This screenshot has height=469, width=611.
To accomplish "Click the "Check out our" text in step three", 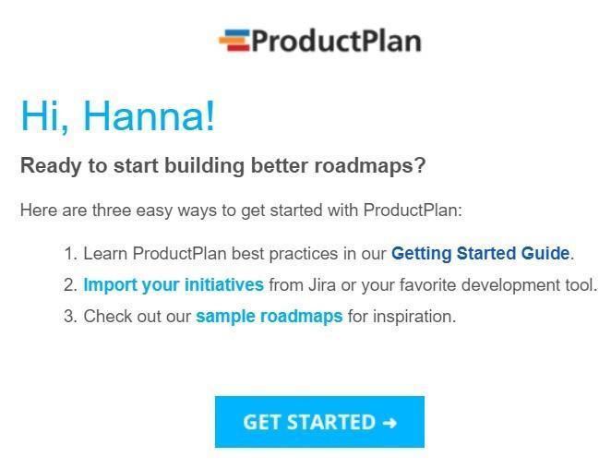I will click(x=137, y=316).
